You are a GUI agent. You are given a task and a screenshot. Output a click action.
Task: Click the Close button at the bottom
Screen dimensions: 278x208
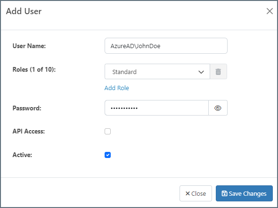196,193
